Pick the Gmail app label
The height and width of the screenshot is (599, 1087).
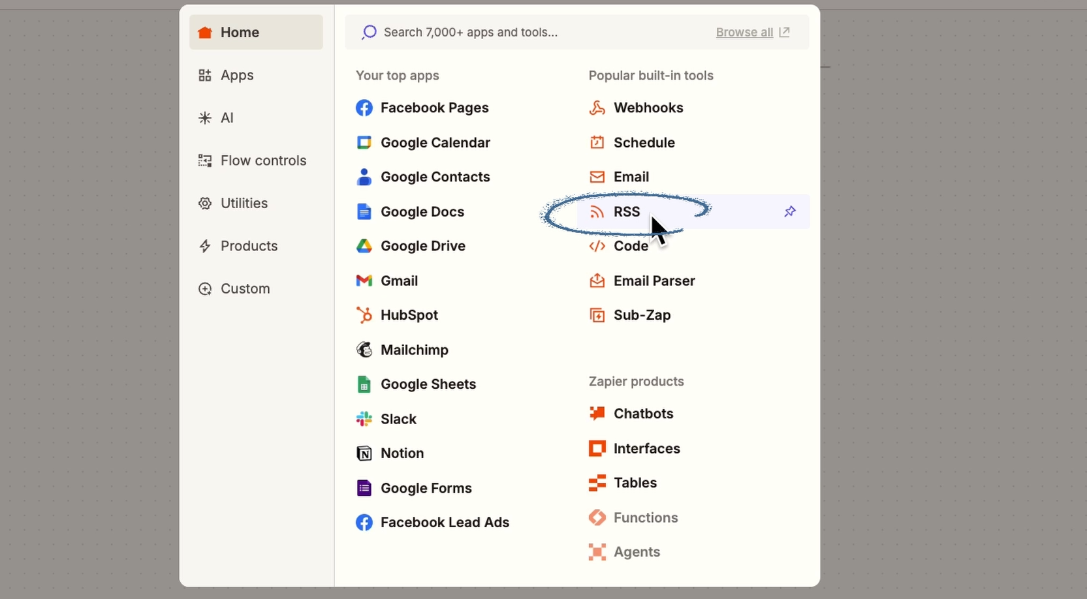(400, 281)
